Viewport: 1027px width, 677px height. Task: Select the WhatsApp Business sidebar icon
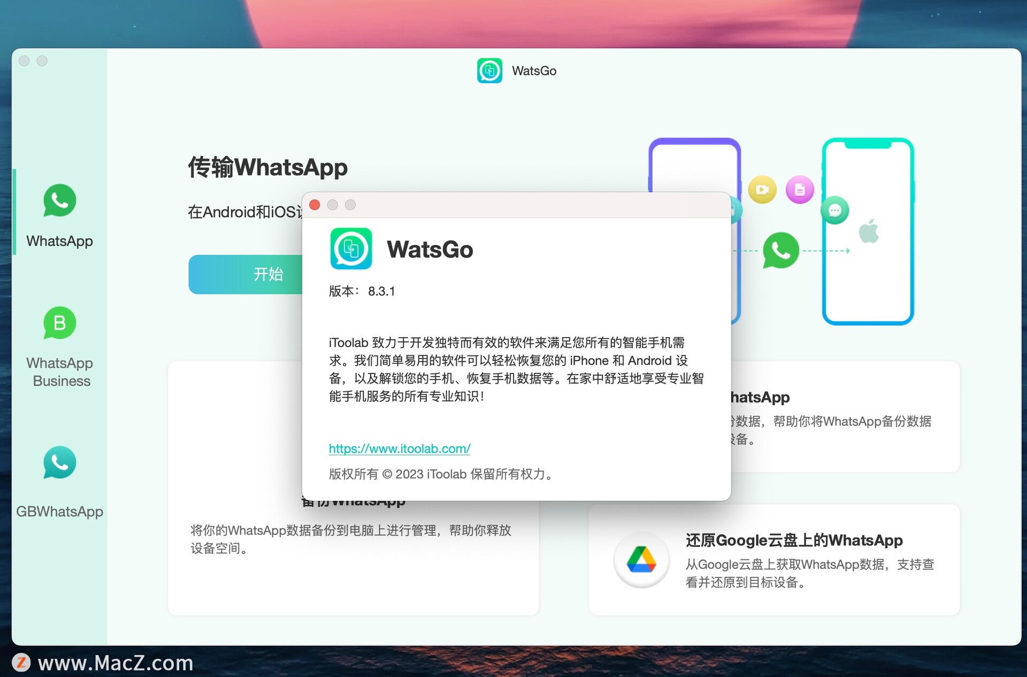click(59, 323)
